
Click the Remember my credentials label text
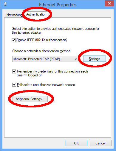tap(52, 73)
